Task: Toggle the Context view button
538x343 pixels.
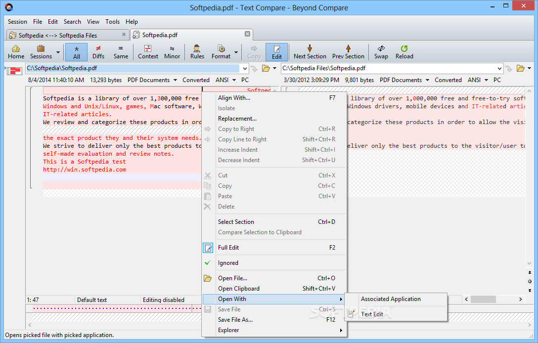Action: (x=148, y=52)
